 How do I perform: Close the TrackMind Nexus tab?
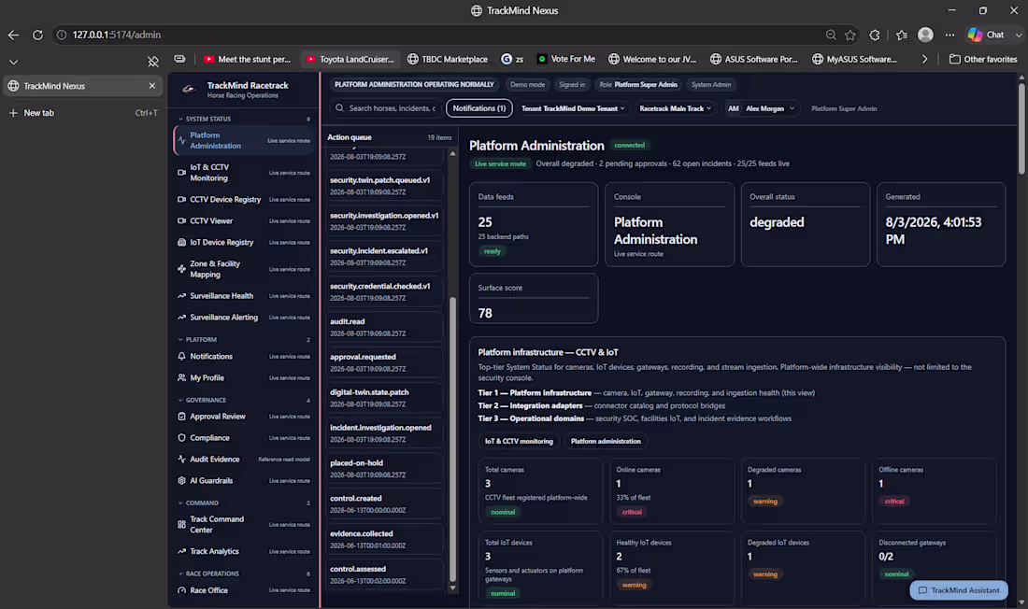coord(152,86)
